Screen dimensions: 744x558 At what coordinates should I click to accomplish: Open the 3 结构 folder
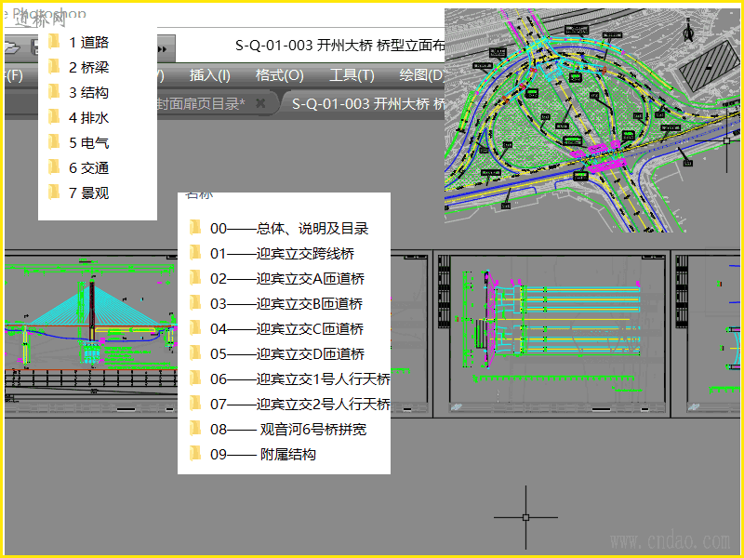click(89, 92)
